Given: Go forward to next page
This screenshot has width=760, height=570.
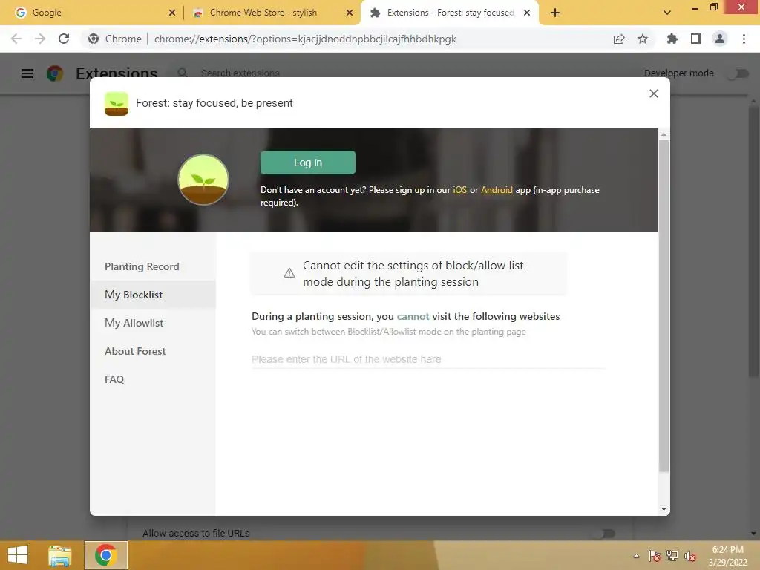Looking at the screenshot, I should pos(40,39).
